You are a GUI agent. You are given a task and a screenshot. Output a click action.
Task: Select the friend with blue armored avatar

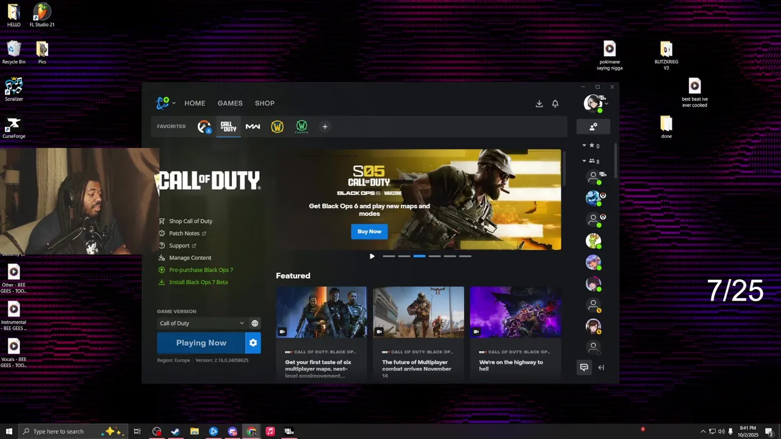point(594,198)
